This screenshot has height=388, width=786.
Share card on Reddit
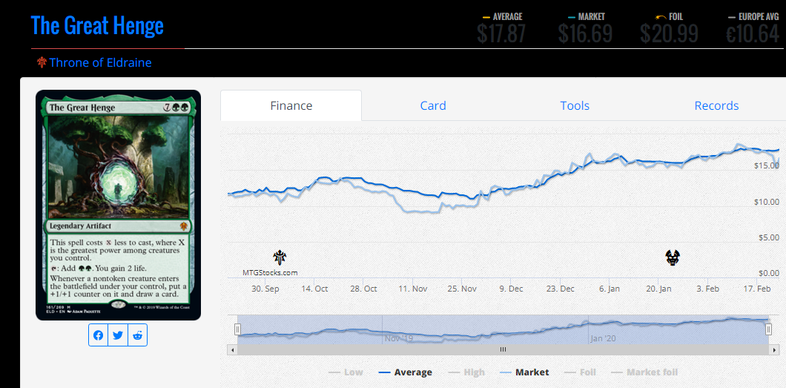pos(137,335)
